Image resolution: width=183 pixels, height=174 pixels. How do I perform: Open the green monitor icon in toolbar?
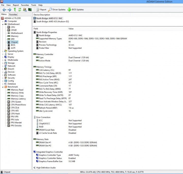30,10
